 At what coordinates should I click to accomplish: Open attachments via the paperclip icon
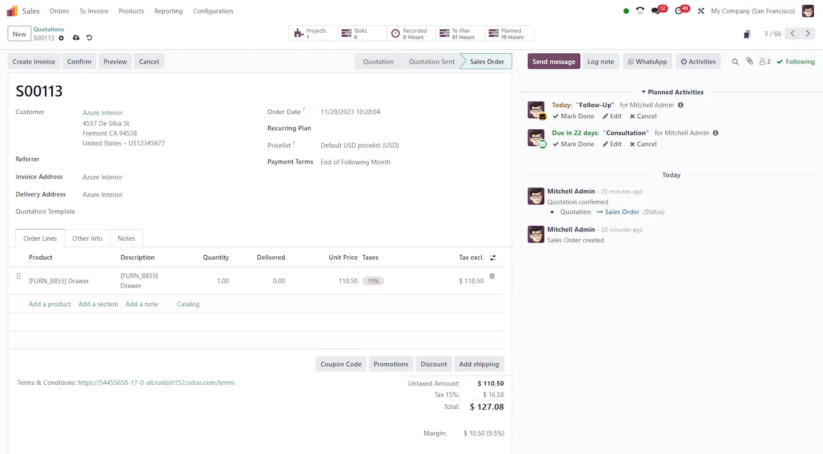[750, 61]
